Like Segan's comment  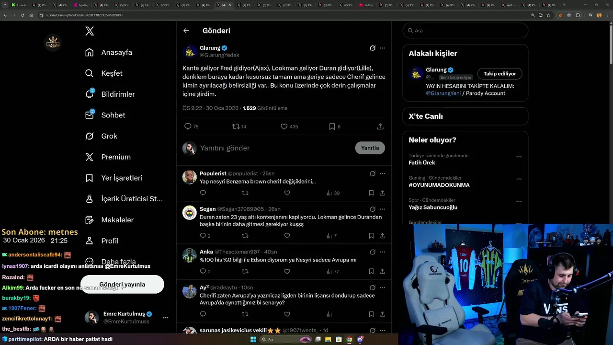[287, 236]
